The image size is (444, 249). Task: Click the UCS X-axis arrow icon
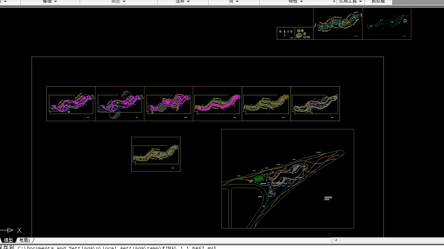tap(8, 230)
